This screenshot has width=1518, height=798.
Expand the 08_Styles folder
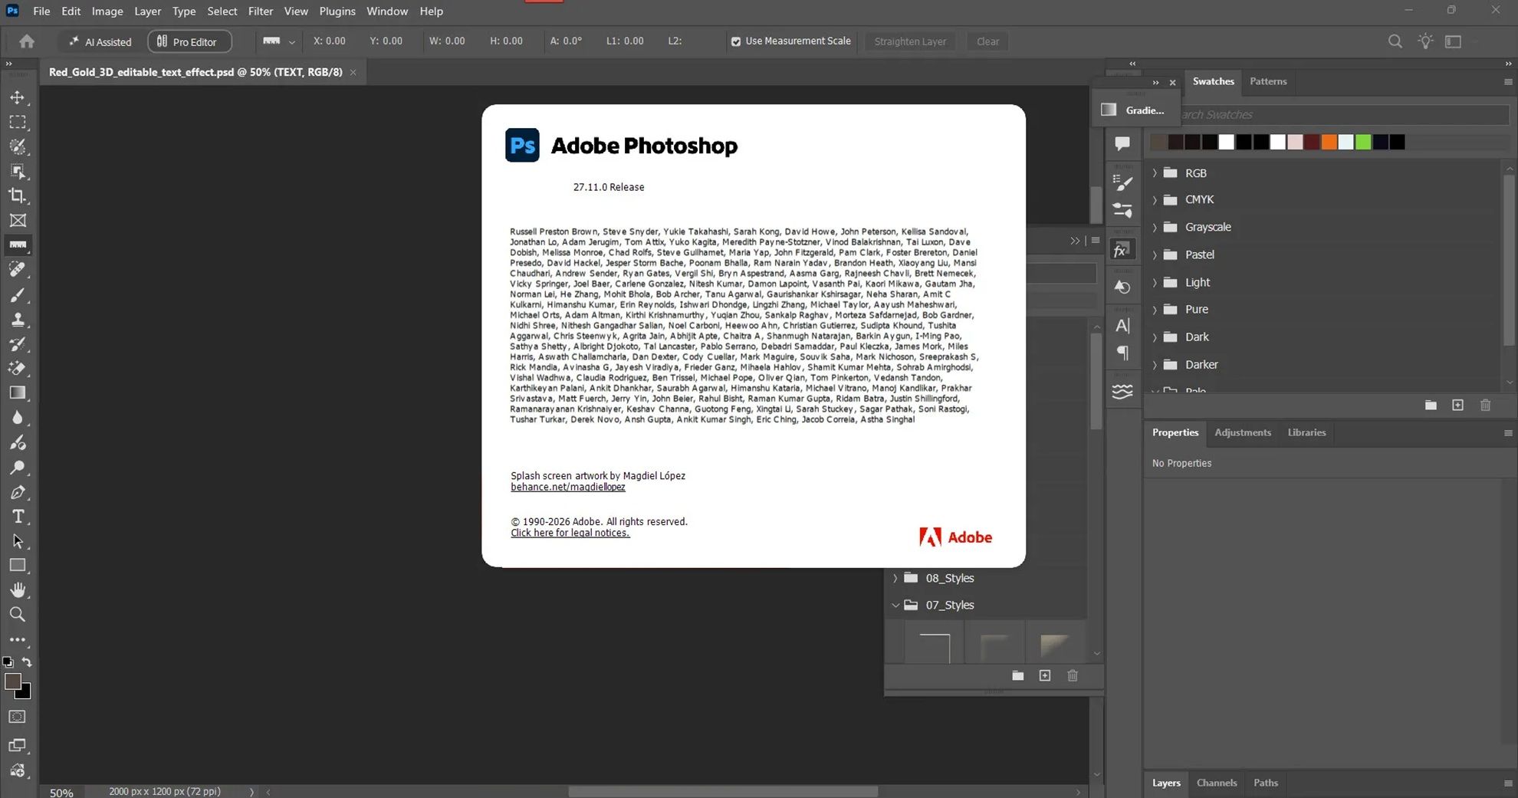click(x=895, y=578)
